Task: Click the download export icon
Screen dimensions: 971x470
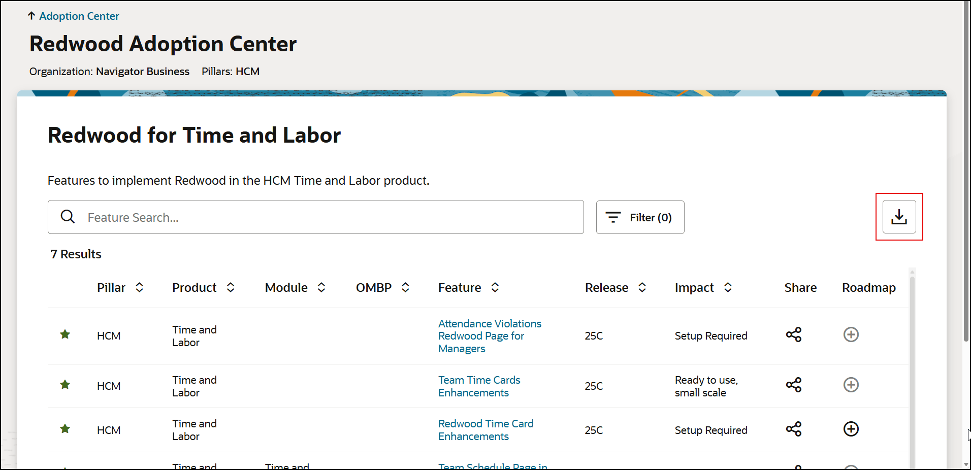Action: point(899,217)
